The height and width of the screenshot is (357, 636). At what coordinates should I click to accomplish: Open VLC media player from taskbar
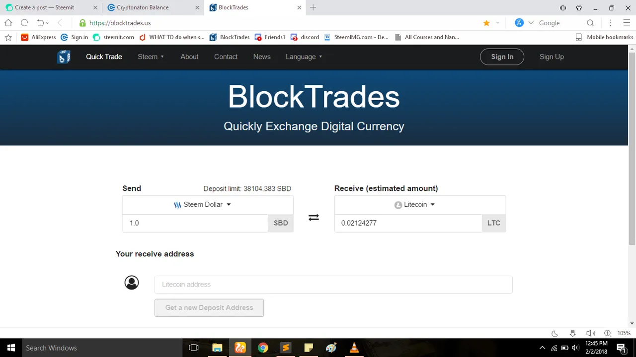tap(354, 348)
